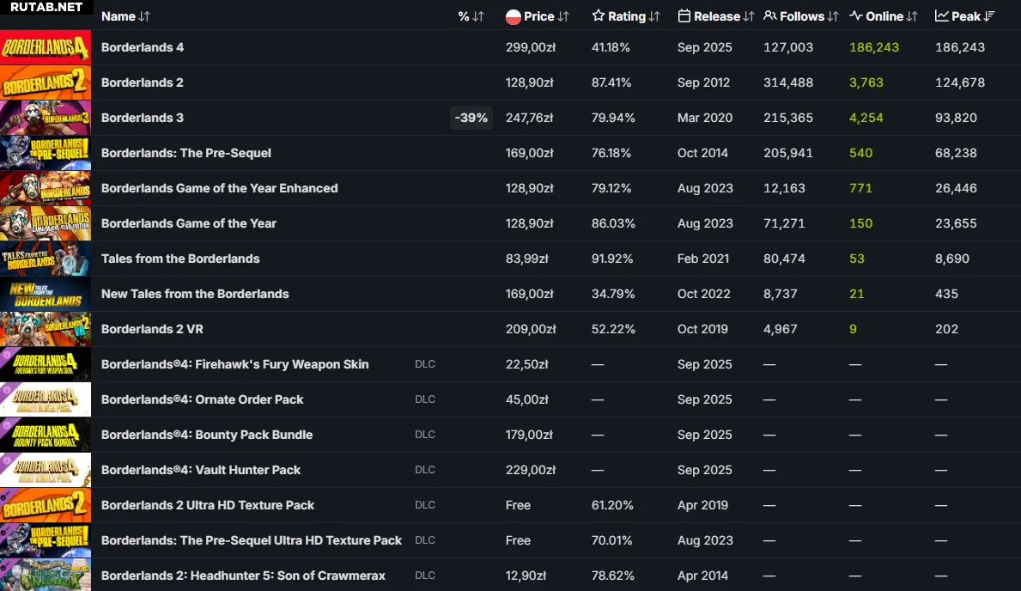The height and width of the screenshot is (591, 1021).
Task: Sort by the Price column header
Action: [539, 16]
